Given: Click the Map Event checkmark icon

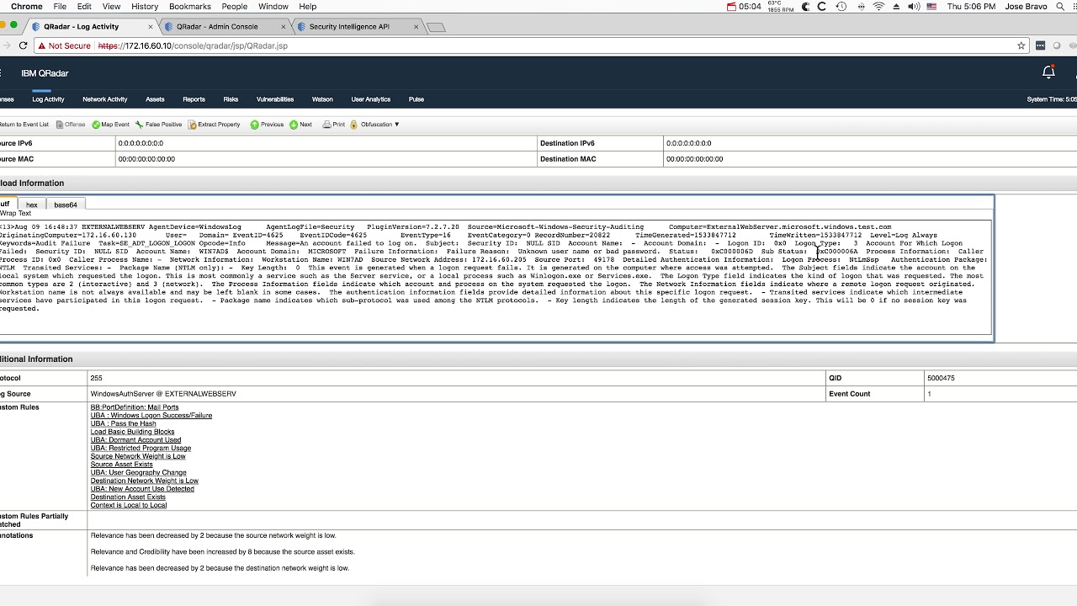Looking at the screenshot, I should point(96,125).
